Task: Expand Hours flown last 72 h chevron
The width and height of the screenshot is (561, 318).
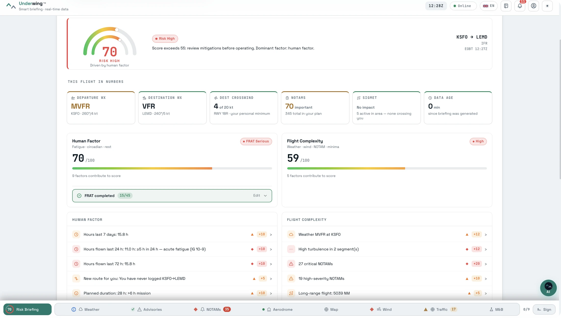Action: (271, 264)
